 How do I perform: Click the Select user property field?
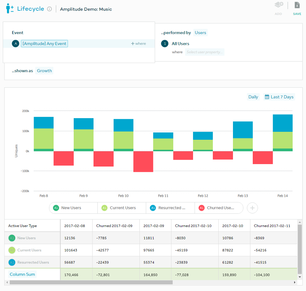tap(205, 52)
